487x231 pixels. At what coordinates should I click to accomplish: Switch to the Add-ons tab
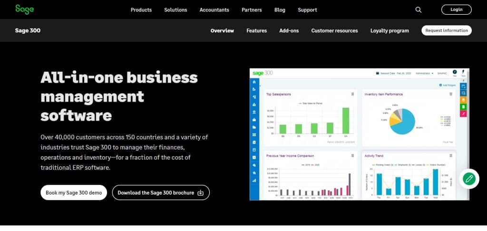coord(289,31)
